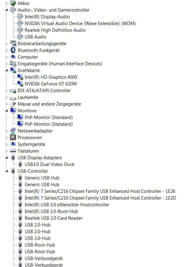Expand the Tastaturen category
This screenshot has width=196, height=267.
tap(7, 151)
